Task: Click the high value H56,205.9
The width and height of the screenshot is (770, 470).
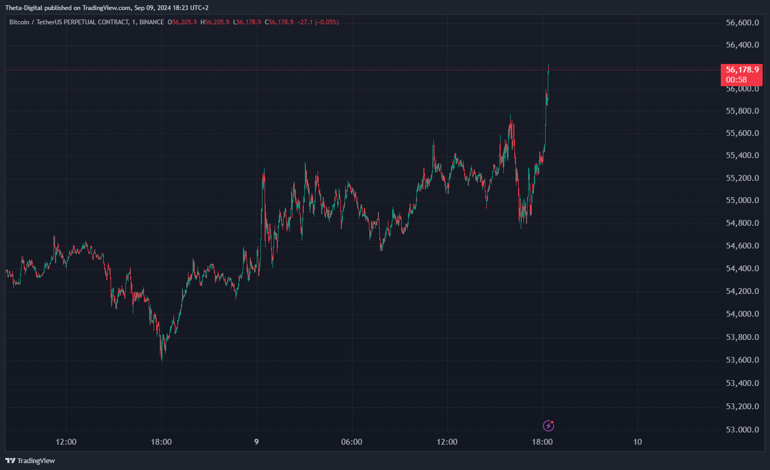Action: point(215,22)
